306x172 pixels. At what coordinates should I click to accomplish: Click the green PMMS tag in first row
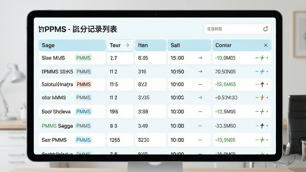[84, 58]
